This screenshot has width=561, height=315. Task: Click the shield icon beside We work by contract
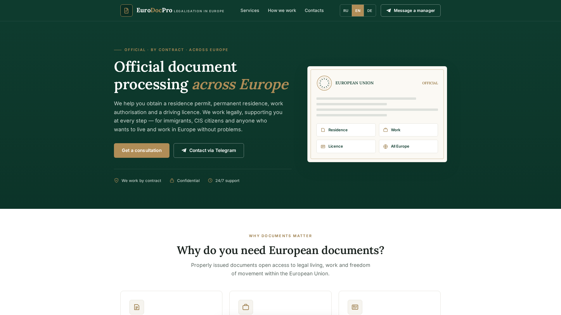pyautogui.click(x=116, y=181)
